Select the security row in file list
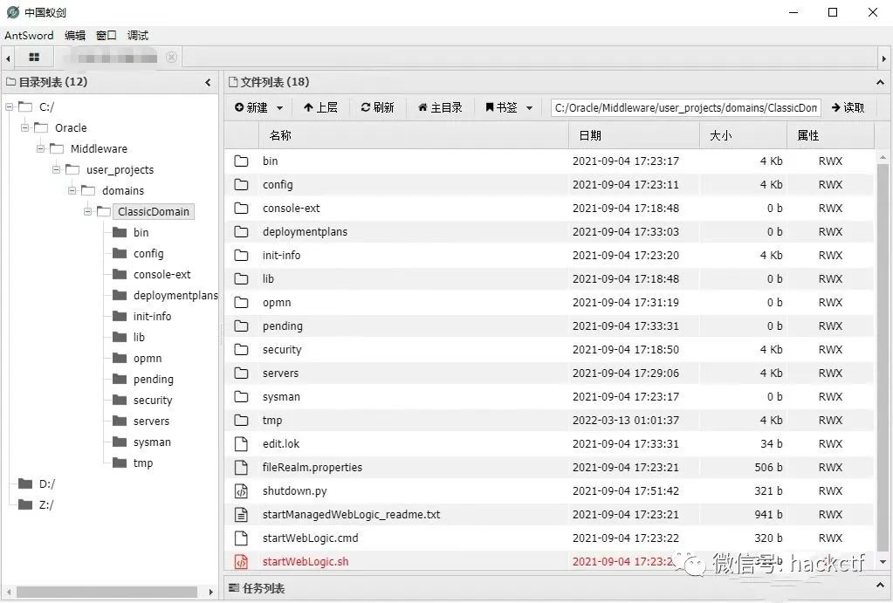 550,350
